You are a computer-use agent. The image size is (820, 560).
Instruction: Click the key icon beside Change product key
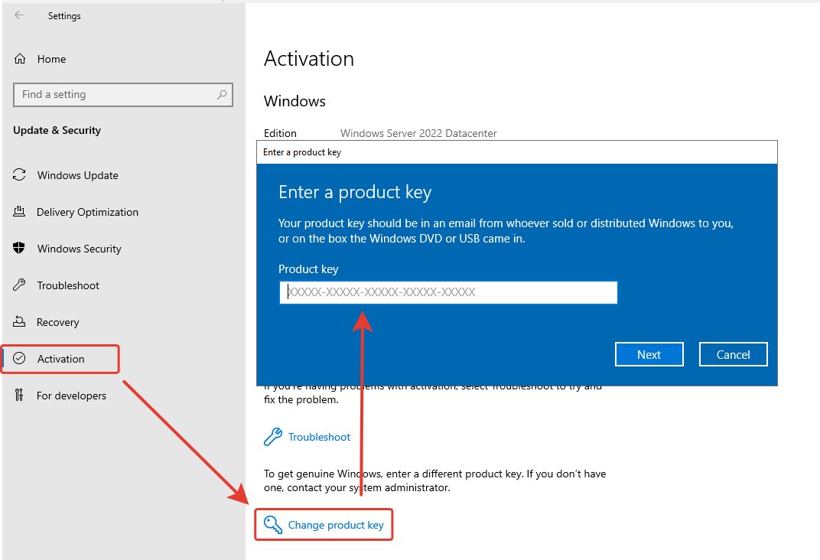(x=272, y=525)
